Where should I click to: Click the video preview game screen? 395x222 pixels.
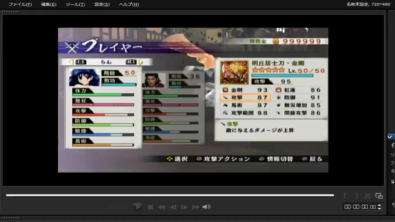(x=193, y=100)
